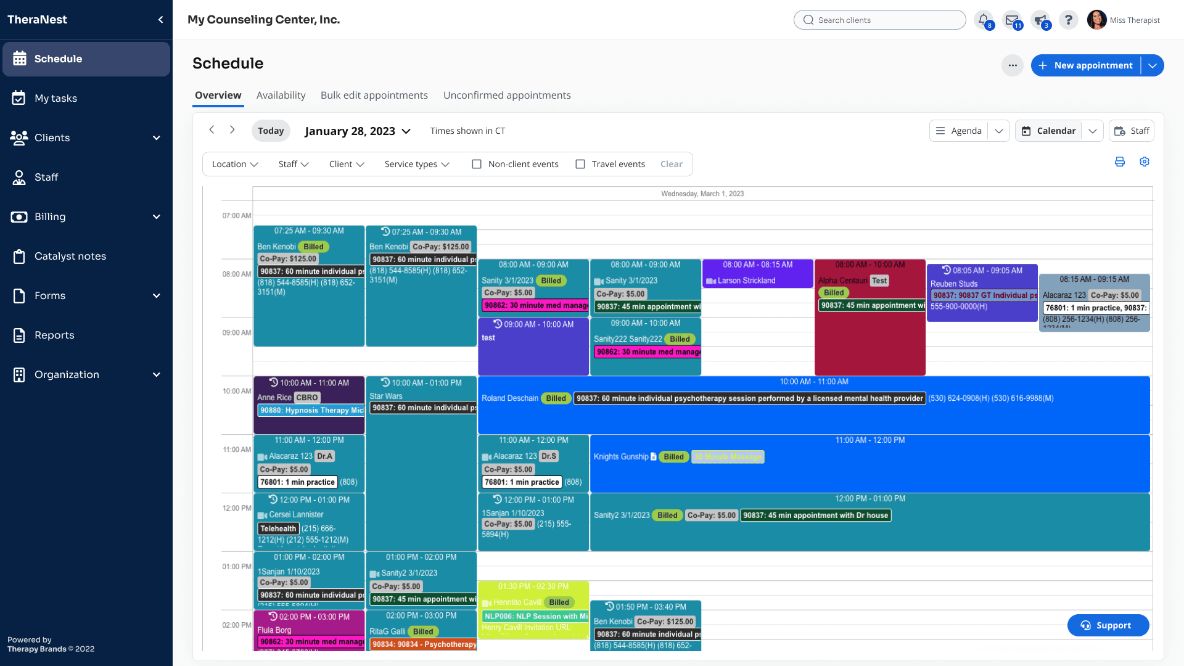
Task: Check the Travel events box
Action: (580, 163)
